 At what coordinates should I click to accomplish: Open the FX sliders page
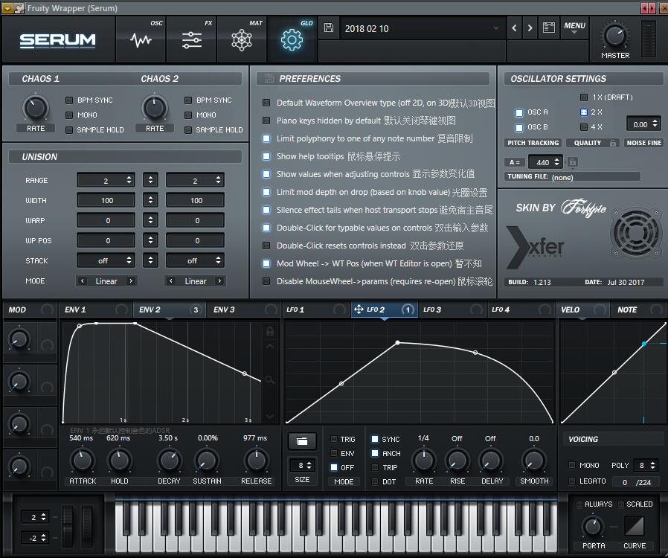point(192,40)
